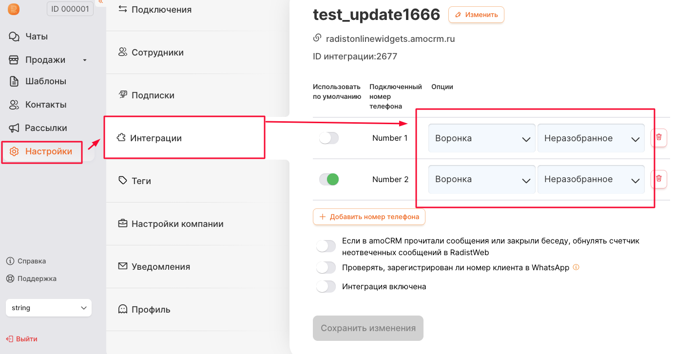This screenshot has height=354, width=693.
Task: Go to the Настройки компании tab
Action: pyautogui.click(x=177, y=224)
